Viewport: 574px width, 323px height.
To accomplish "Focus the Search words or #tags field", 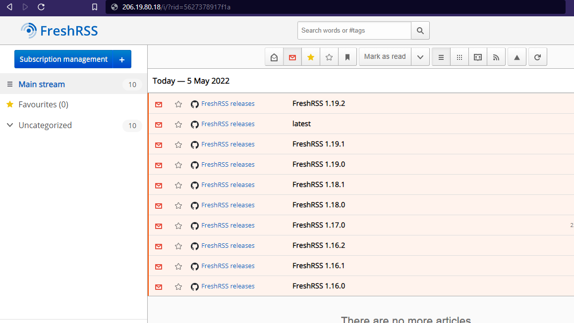I will (354, 30).
